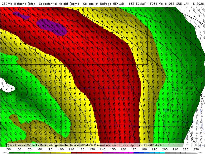This screenshot has width=205, height=154.
Task: Click the 50 label on color scale
Action: point(9,149)
